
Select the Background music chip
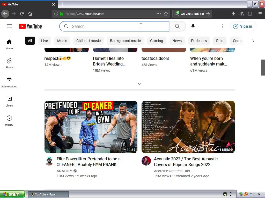pyautogui.click(x=125, y=41)
